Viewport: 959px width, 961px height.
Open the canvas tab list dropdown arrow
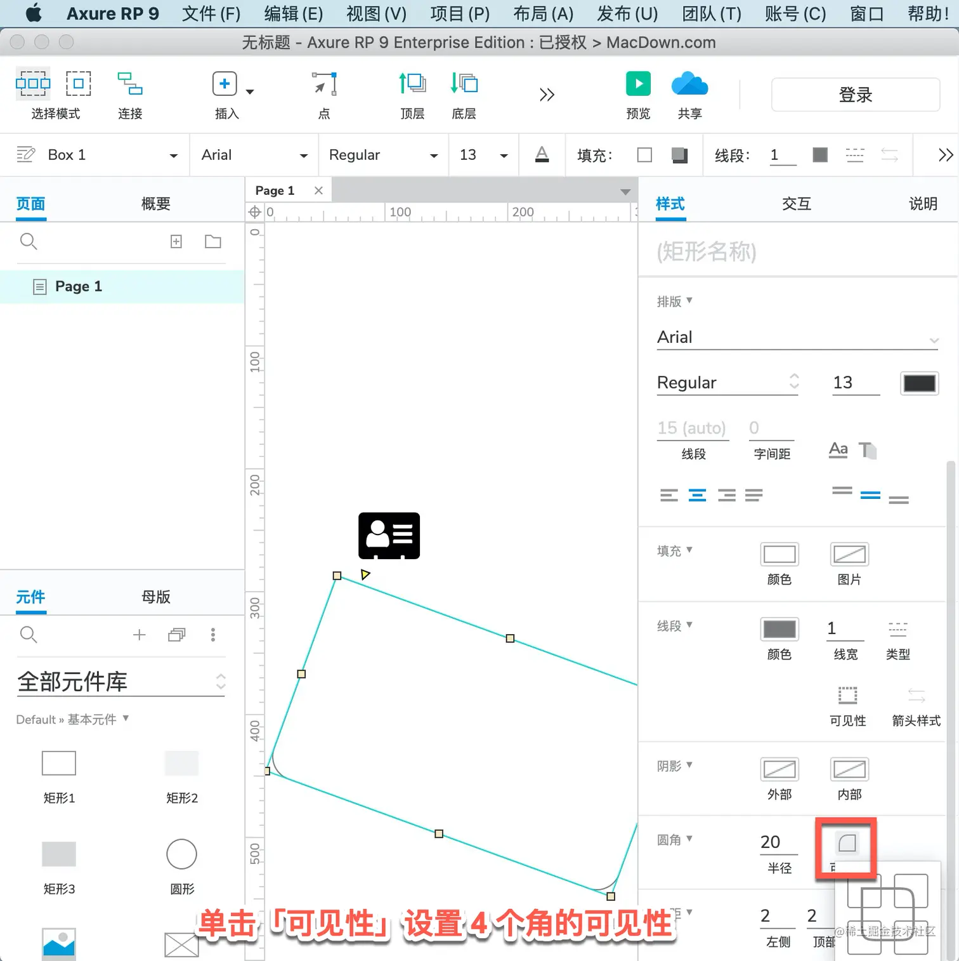coord(625,192)
